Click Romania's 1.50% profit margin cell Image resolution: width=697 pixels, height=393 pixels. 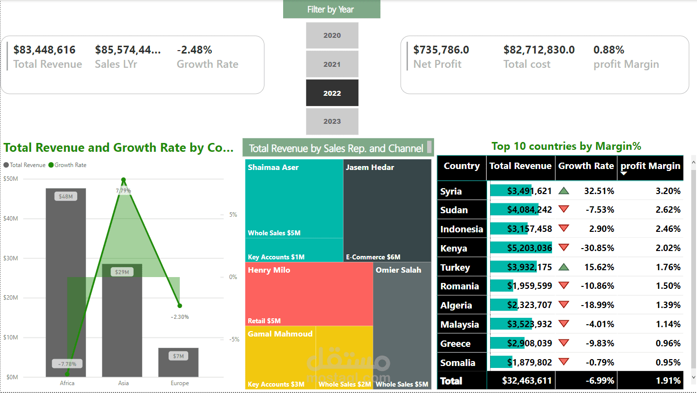650,286
